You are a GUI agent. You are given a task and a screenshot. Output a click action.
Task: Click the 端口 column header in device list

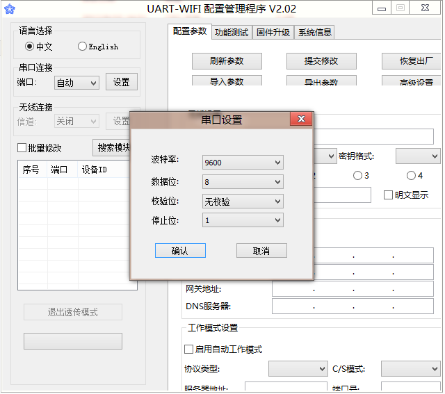62,170
